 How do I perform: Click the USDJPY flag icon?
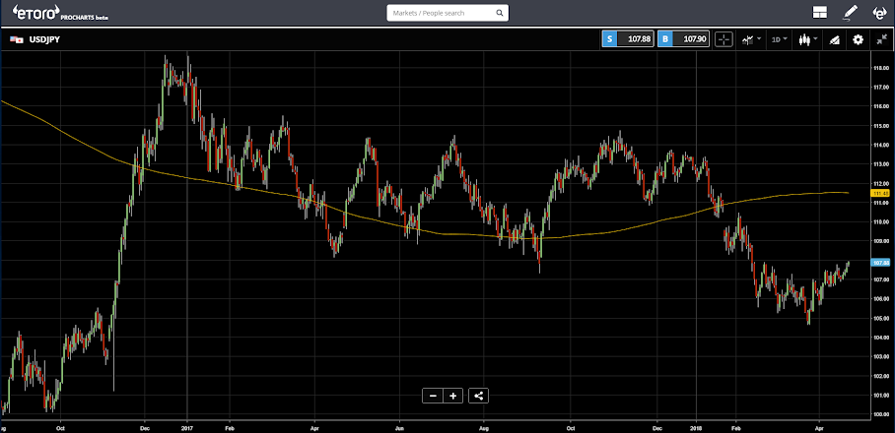point(17,40)
